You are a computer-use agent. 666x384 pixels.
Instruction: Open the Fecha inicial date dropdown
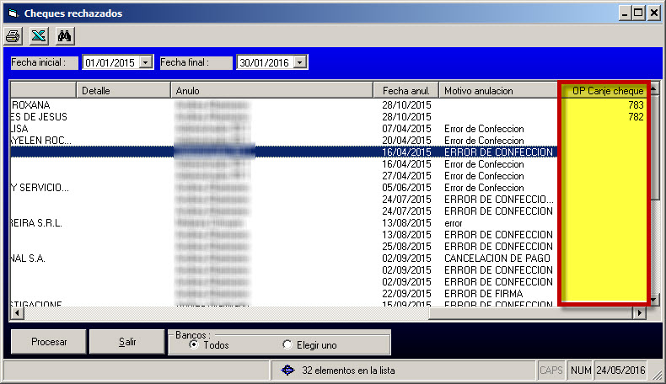pos(146,62)
